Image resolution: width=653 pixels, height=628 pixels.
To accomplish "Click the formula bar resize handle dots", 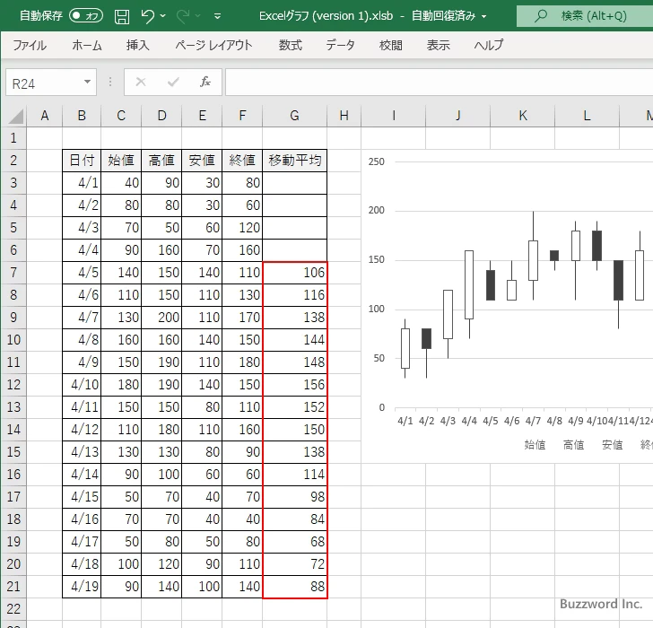I will pos(110,82).
